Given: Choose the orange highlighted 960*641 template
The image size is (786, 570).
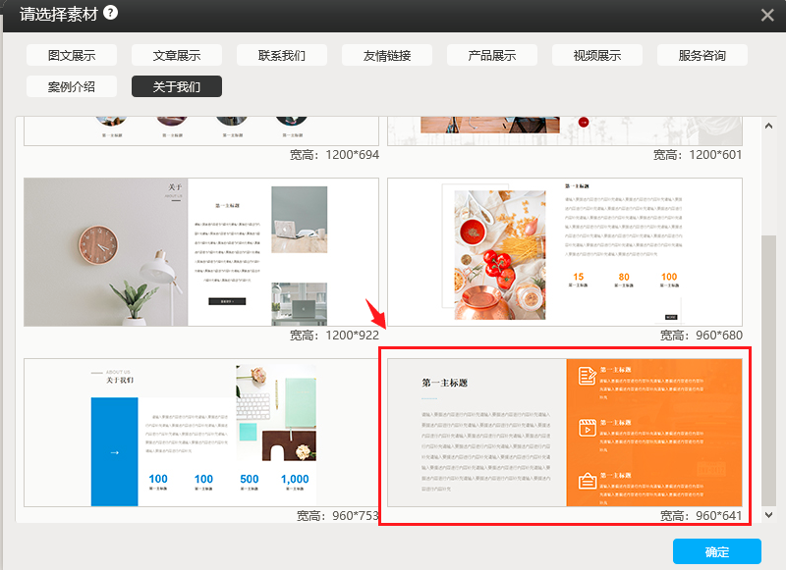Looking at the screenshot, I should coord(565,433).
